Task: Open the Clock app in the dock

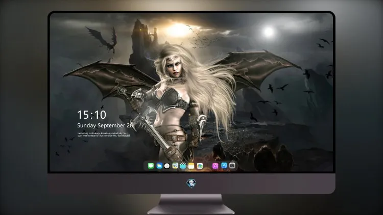Action: point(167,166)
